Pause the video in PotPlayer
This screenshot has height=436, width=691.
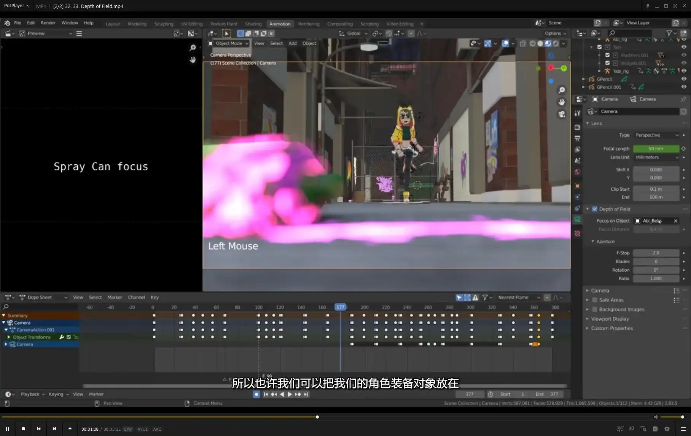coord(8,429)
